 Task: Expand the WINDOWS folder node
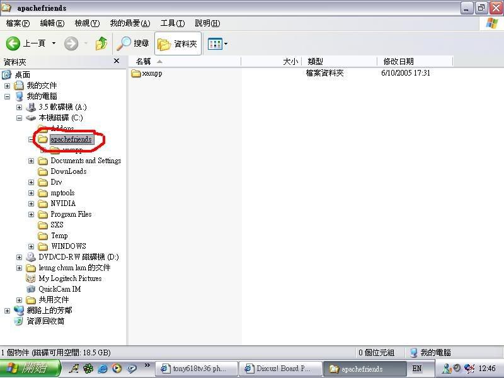pyautogui.click(x=31, y=246)
